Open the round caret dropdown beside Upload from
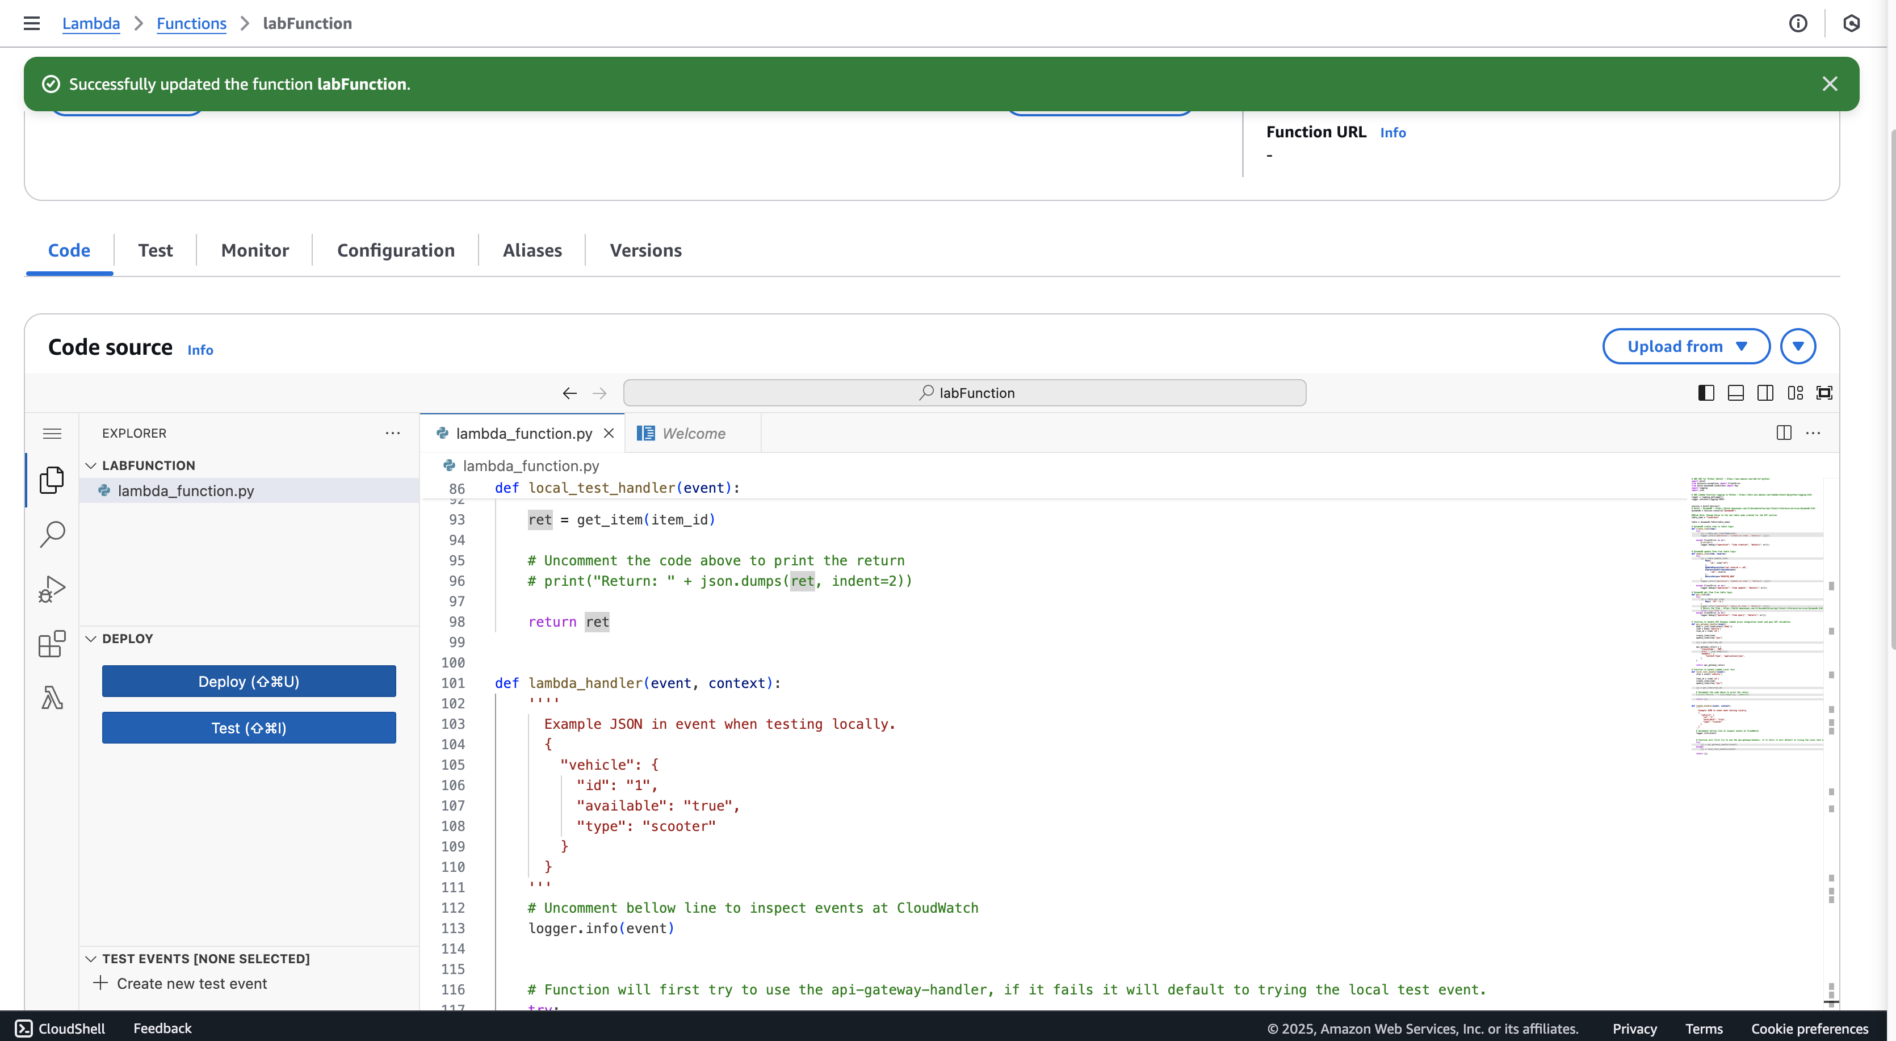The image size is (1896, 1041). pyautogui.click(x=1798, y=346)
